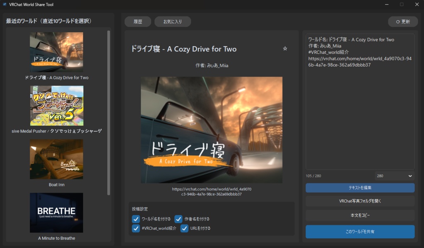424x248 pixels.
Task: Switch to the 履歴 tab
Action: pos(137,21)
